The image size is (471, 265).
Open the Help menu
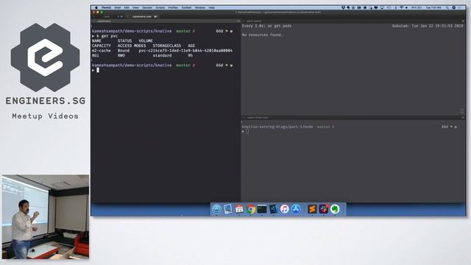pos(211,7)
